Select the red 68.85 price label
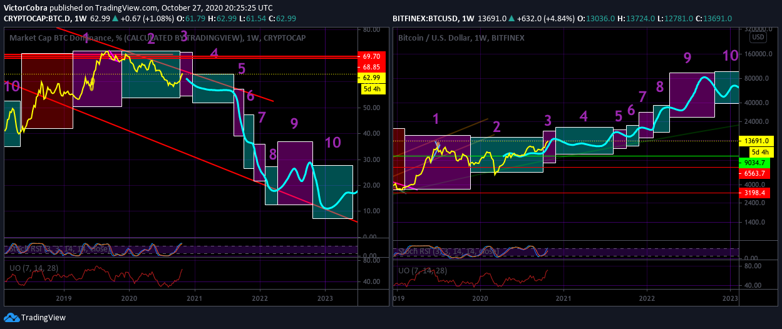Image resolution: width=782 pixels, height=329 pixels. click(371, 67)
